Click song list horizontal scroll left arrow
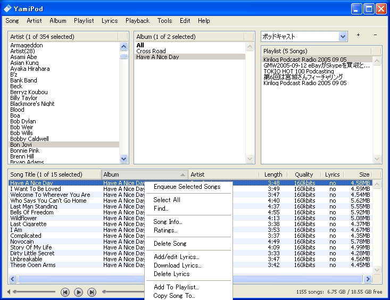Viewport: 390px width, 300px height. pos(13,279)
